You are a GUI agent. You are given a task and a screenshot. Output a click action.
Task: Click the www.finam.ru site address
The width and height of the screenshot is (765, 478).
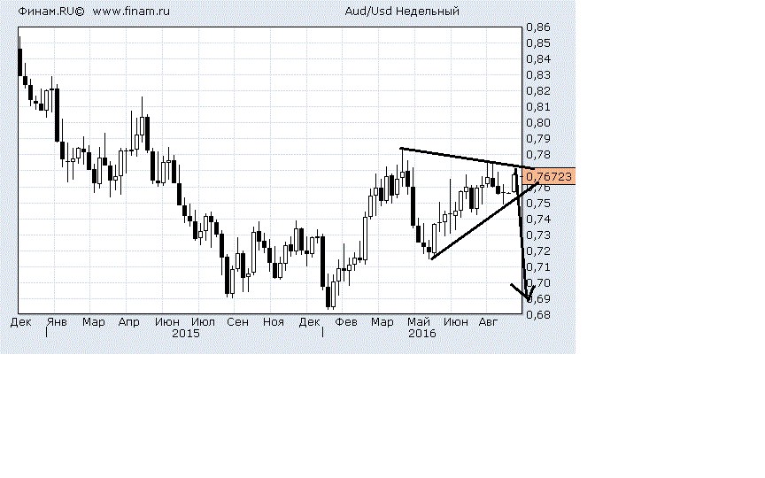click(x=131, y=12)
